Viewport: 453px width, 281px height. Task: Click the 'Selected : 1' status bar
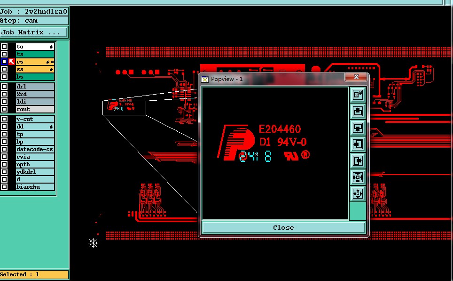[x=34, y=274]
